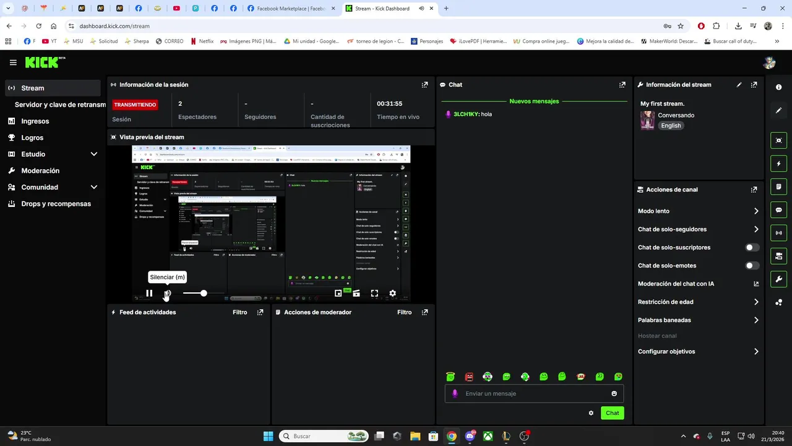Image resolution: width=792 pixels, height=446 pixels.
Task: Focus the Enviar un mensaje field
Action: point(534,393)
